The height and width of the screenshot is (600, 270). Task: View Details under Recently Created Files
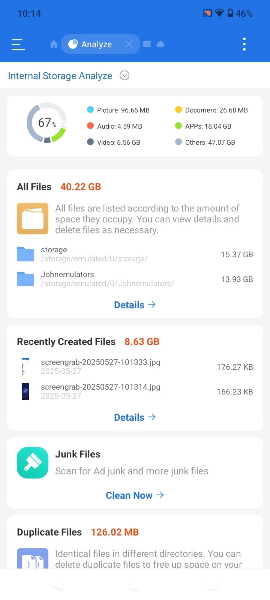click(x=135, y=417)
